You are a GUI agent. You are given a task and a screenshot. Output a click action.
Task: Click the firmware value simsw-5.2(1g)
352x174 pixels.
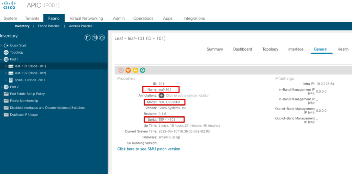(x=169, y=137)
